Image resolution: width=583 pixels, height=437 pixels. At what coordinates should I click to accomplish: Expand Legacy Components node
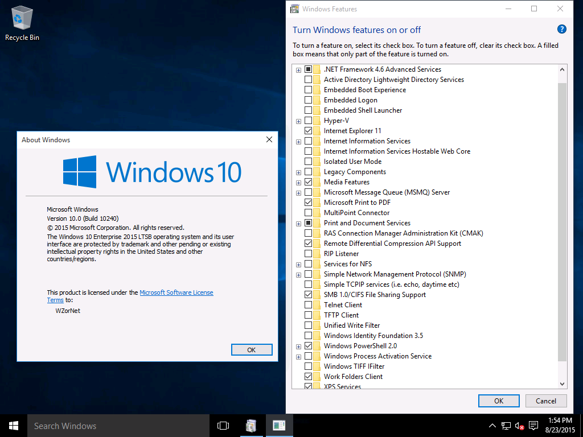298,172
